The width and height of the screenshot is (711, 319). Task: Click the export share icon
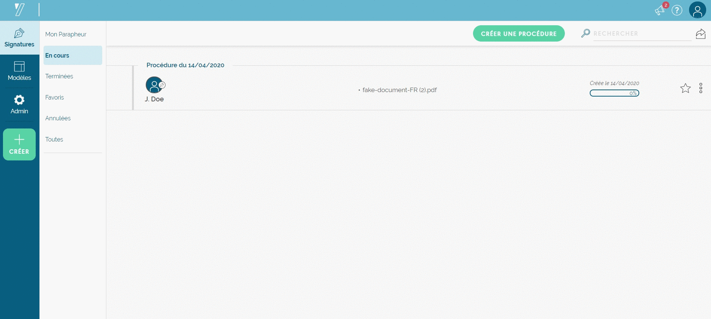point(701,34)
